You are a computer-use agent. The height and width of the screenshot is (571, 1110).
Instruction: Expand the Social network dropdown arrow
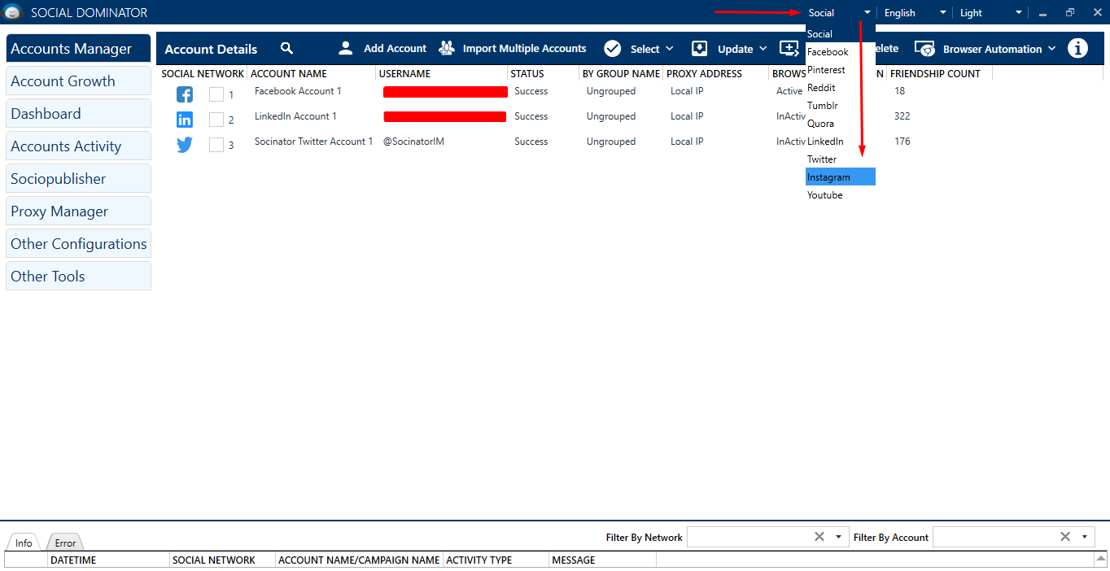coord(867,13)
